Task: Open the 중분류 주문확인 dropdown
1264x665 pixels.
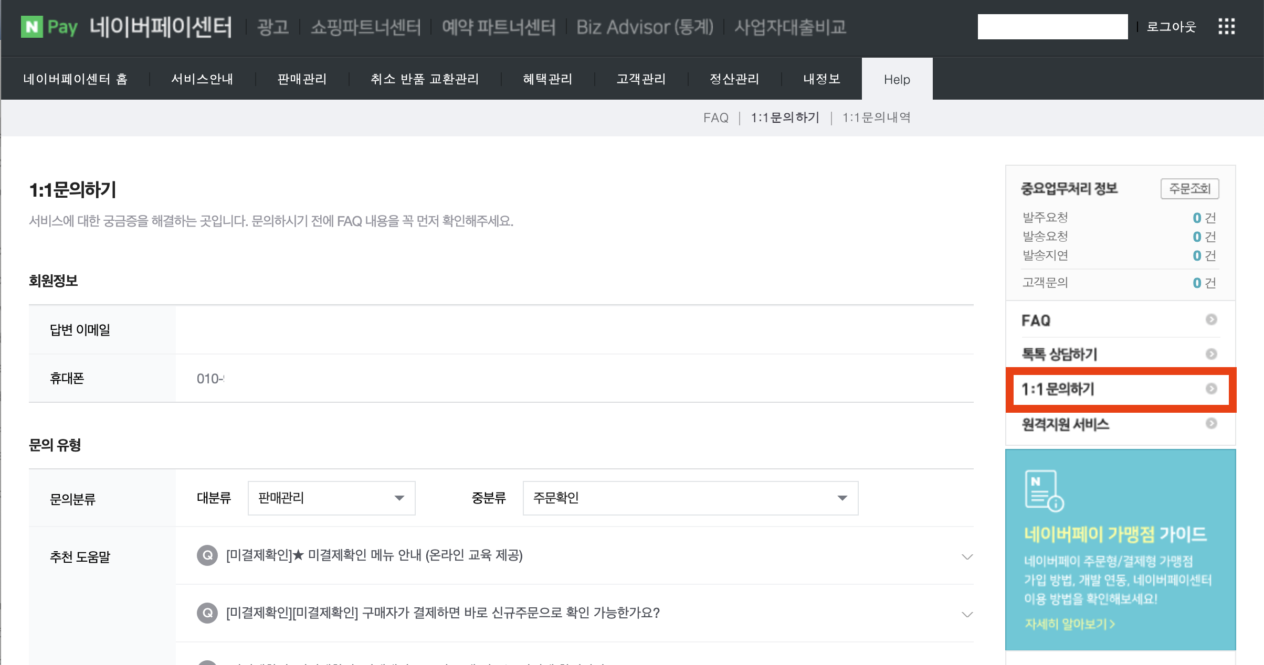Action: point(690,498)
